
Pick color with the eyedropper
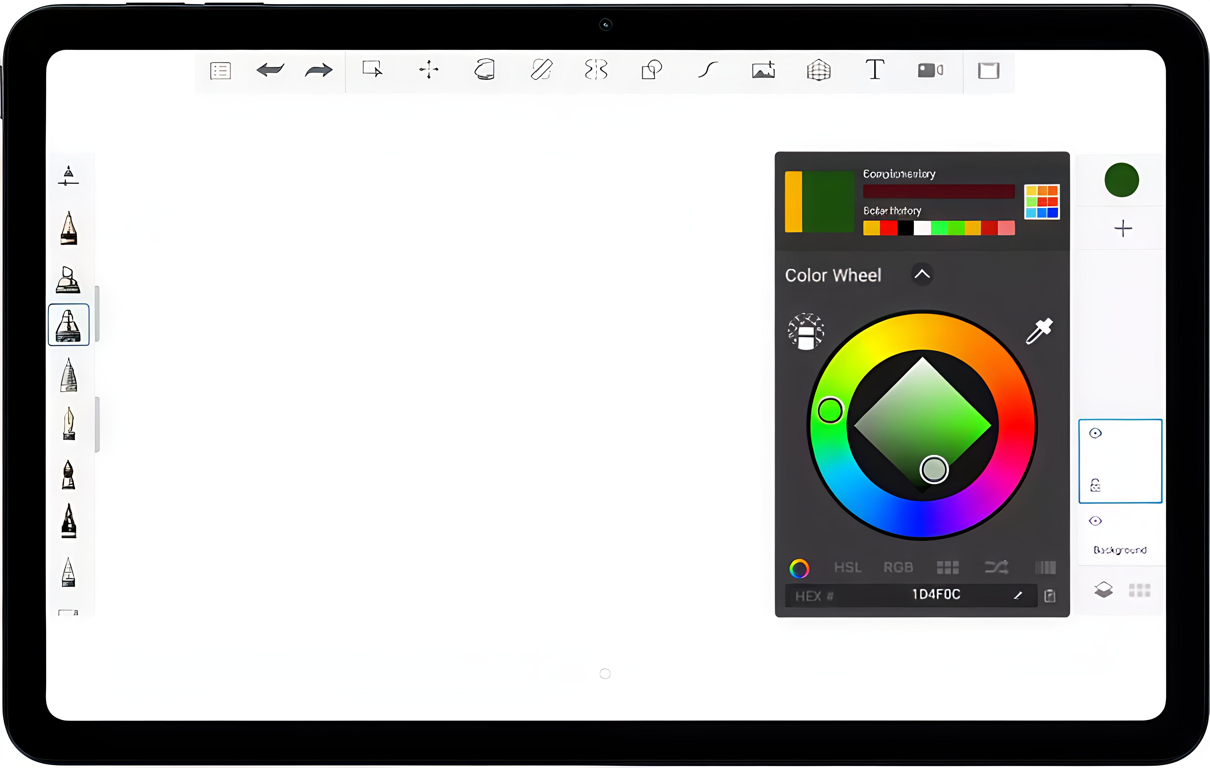tap(1039, 331)
